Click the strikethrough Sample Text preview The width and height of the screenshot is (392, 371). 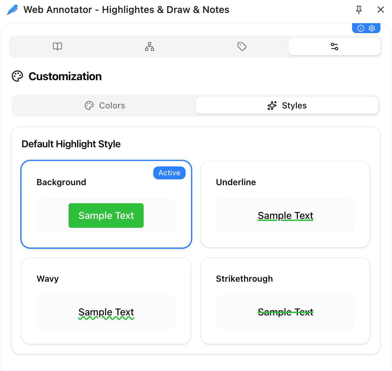tap(285, 312)
